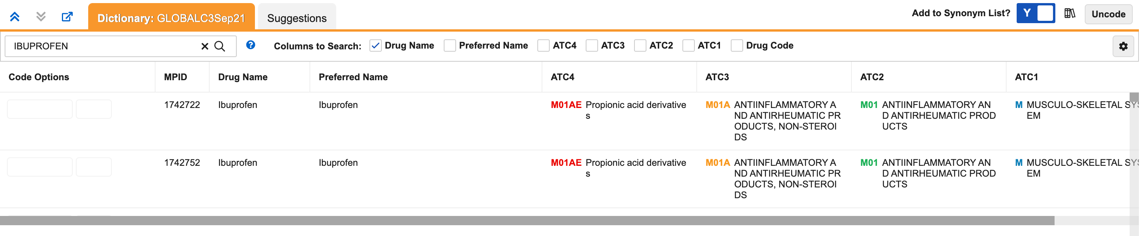The image size is (1142, 236).
Task: Clear the IBUPROFEN search text
Action: (x=205, y=46)
